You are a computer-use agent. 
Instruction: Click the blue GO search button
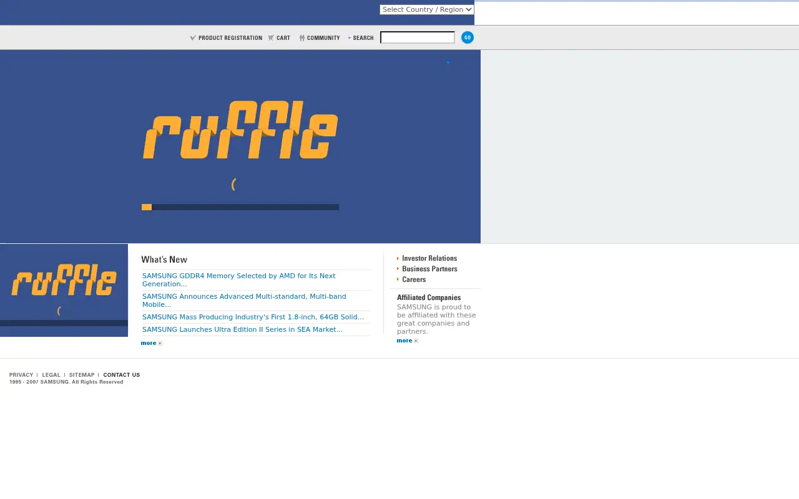467,37
